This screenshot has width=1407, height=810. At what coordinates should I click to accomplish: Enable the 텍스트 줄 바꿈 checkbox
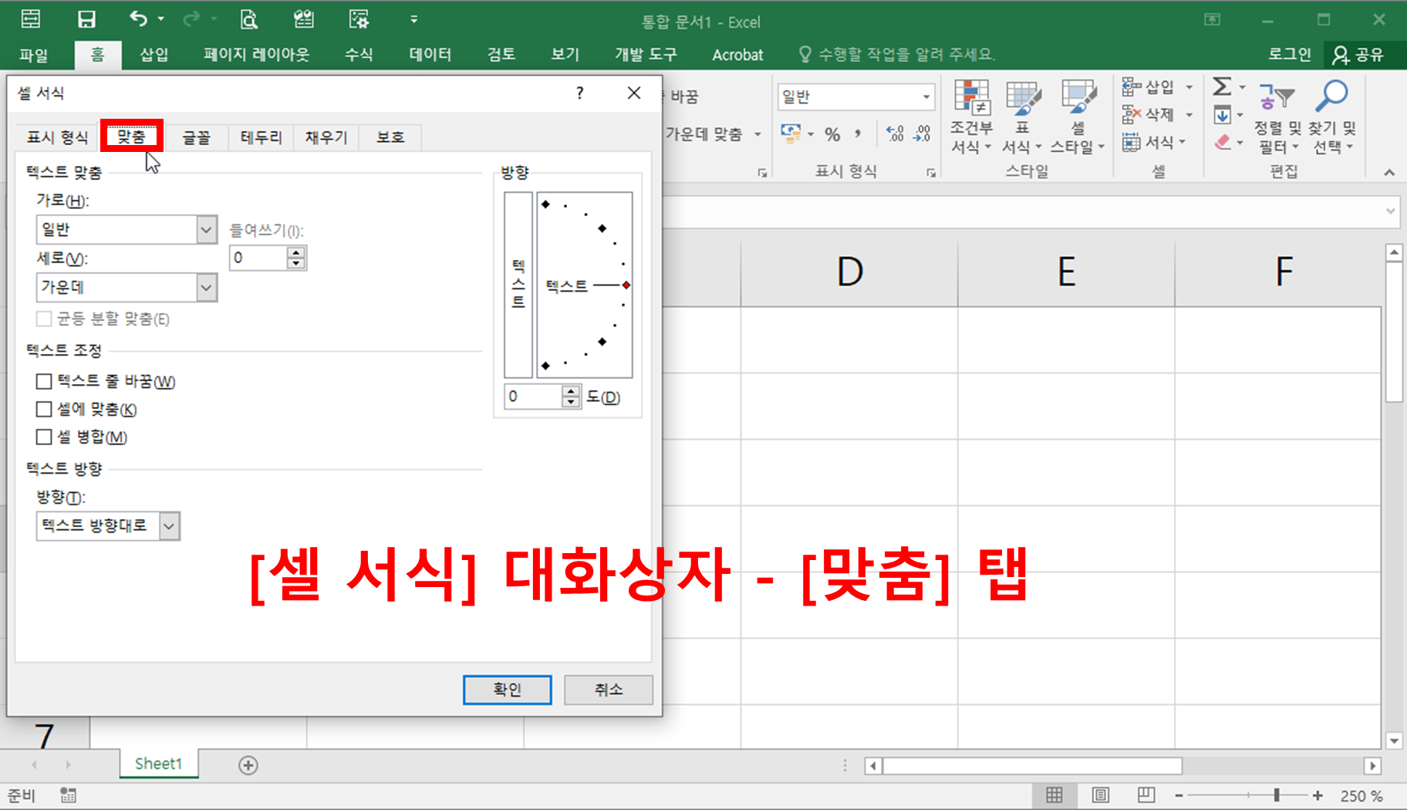[44, 381]
